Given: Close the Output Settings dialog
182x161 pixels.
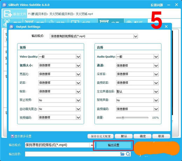Looking at the screenshot, I should 166,27.
